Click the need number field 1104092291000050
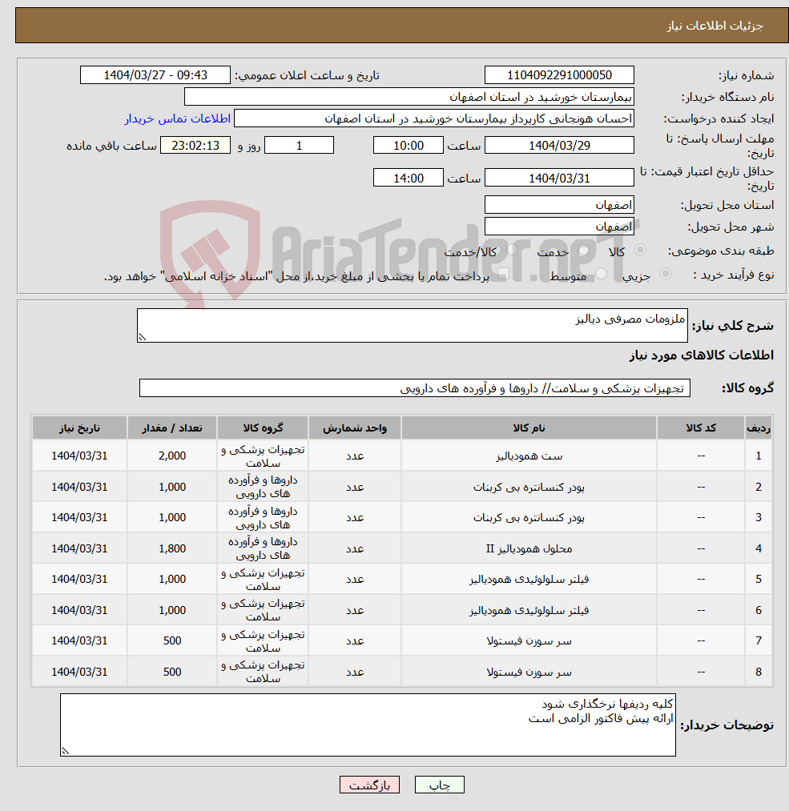This screenshot has width=789, height=811. pyautogui.click(x=559, y=75)
